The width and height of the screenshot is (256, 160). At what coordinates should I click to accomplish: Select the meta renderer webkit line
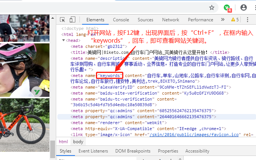tap(118, 123)
